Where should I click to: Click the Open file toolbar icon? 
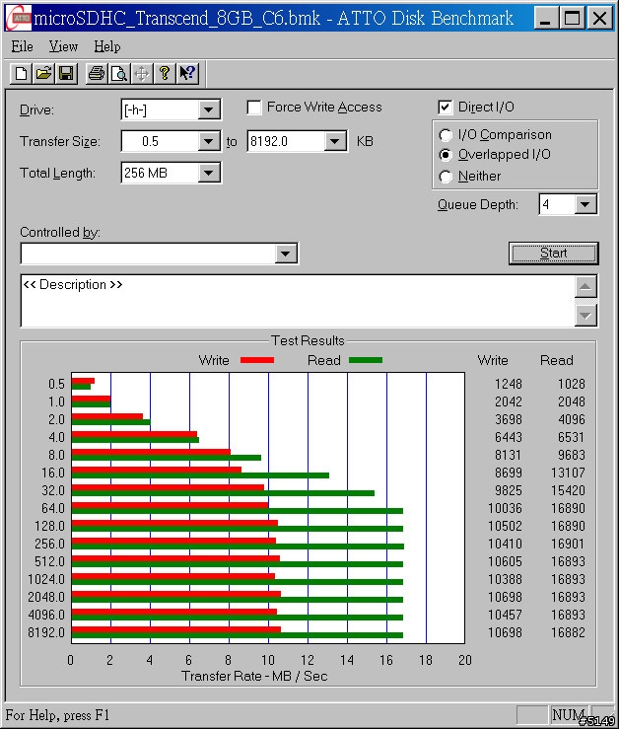[43, 73]
